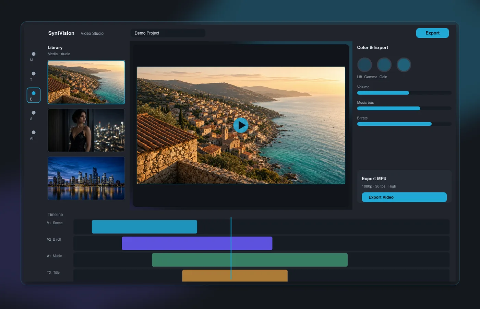
Task: Play the preview video
Action: (x=241, y=125)
